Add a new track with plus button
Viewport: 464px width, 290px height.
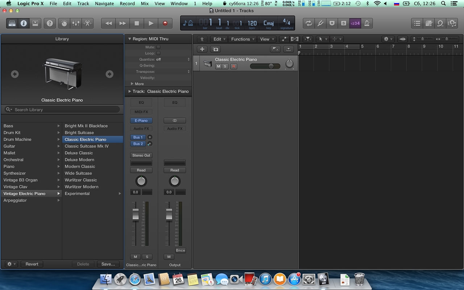click(202, 49)
